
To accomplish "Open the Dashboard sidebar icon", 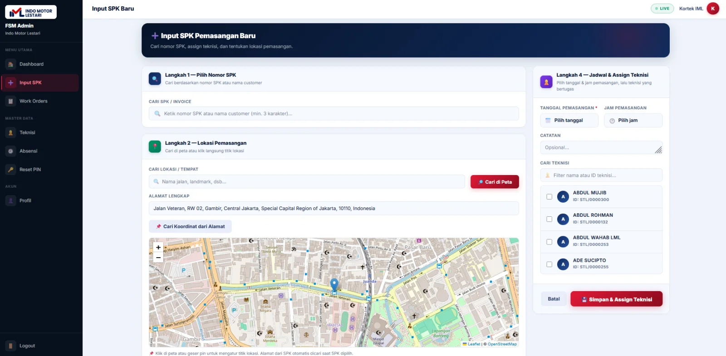I will 10,64.
